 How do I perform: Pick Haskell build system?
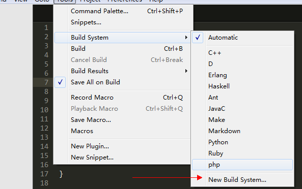242,86
